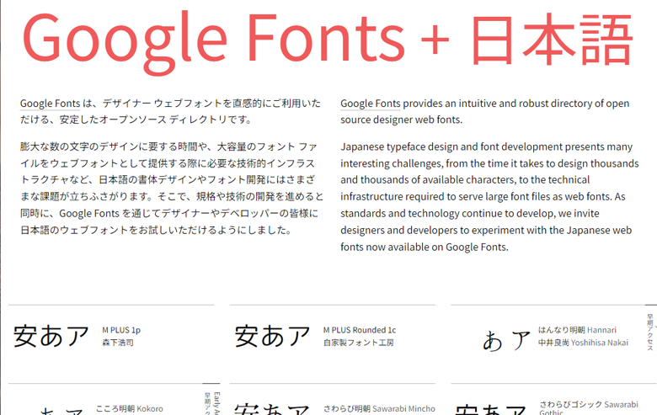Click the 安あア sample for Sawarabi Gothic
Viewport: 657px width, 415px height.
(491, 410)
